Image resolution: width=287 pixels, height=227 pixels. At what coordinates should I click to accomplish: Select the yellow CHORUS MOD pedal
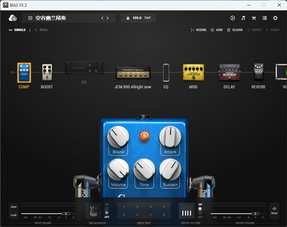click(193, 72)
